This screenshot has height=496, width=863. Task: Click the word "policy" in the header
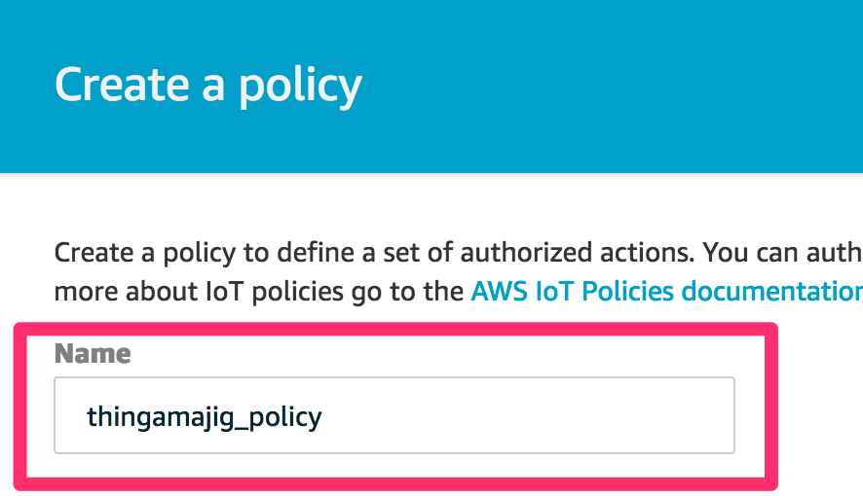click(x=300, y=87)
